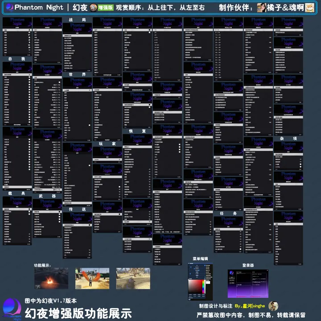Select the person icon in main menu panel
Screen dimensions: 321x321
click(29, 30)
